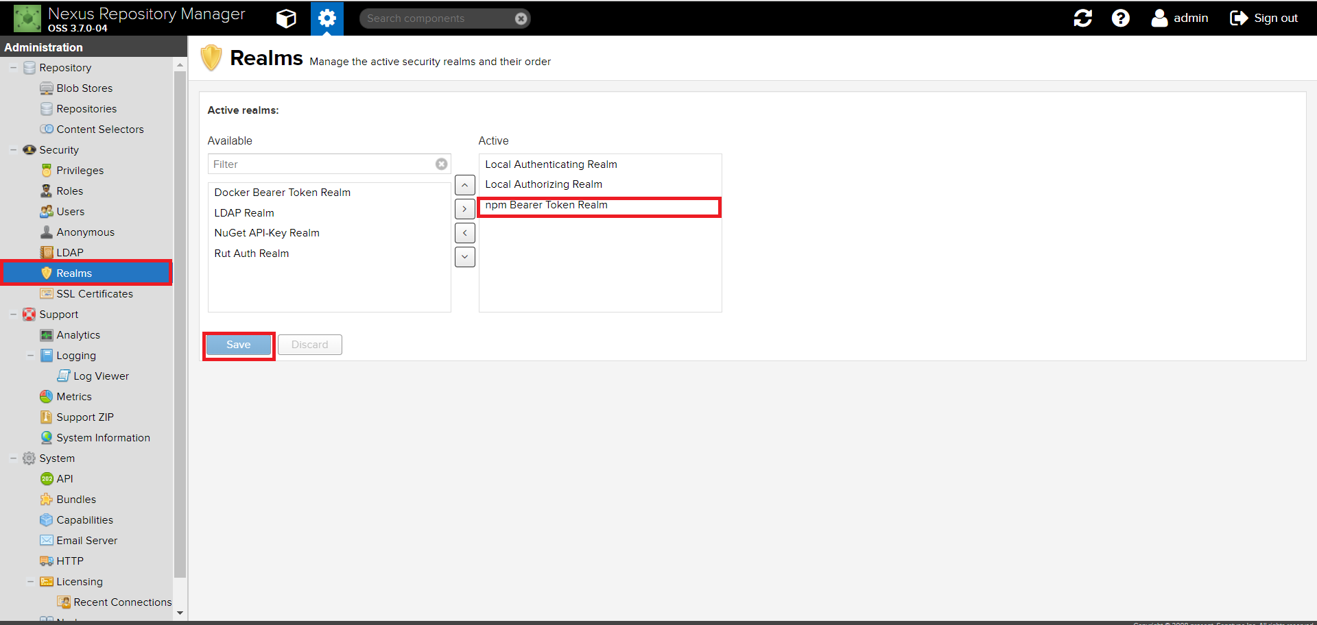Select Local Authorizing Realm
The width and height of the screenshot is (1317, 625).
600,184
